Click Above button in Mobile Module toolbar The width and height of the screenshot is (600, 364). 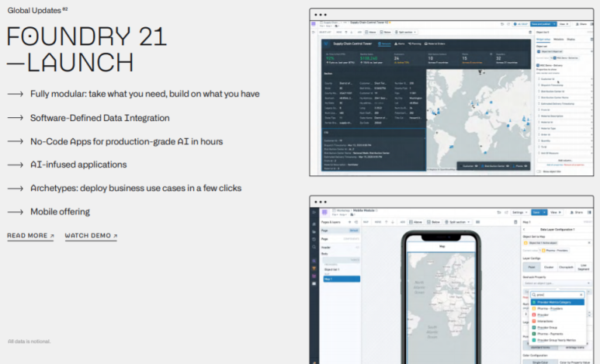coord(416,222)
